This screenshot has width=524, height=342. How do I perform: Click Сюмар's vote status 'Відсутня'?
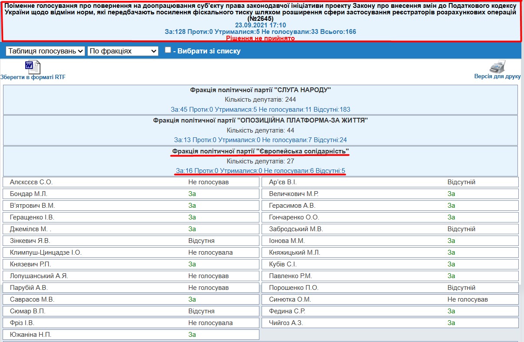coord(202,311)
